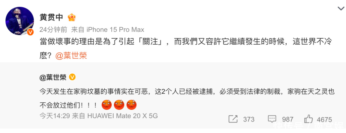Open the 黄贯中 username profile link
The width and height of the screenshot is (346, 133).
[x=51, y=17]
